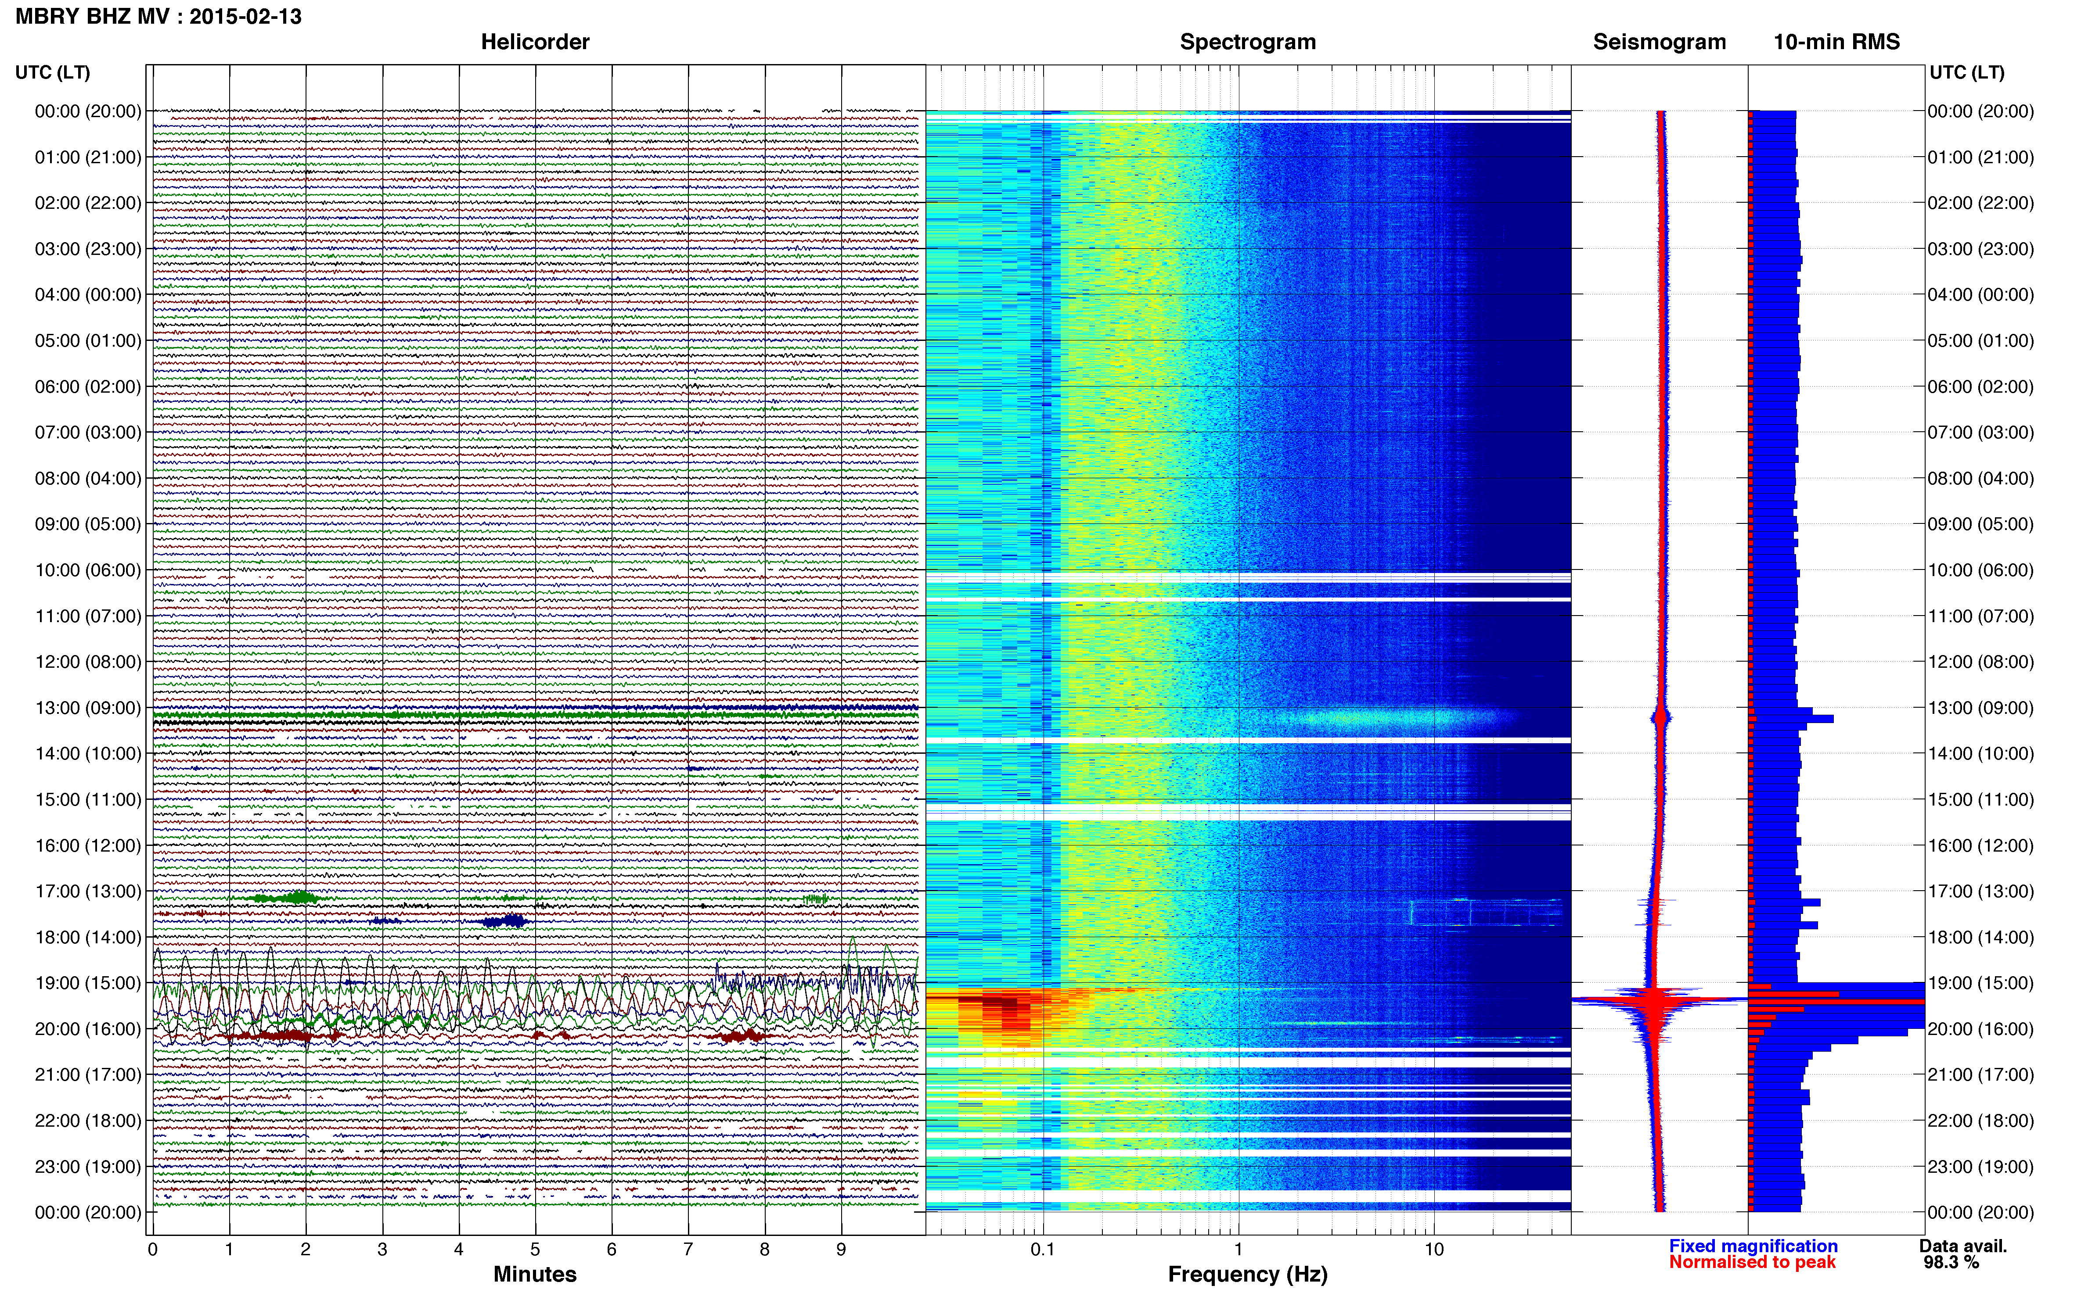Select the 13:00 (09:00) label on Helicorder axis

point(88,708)
